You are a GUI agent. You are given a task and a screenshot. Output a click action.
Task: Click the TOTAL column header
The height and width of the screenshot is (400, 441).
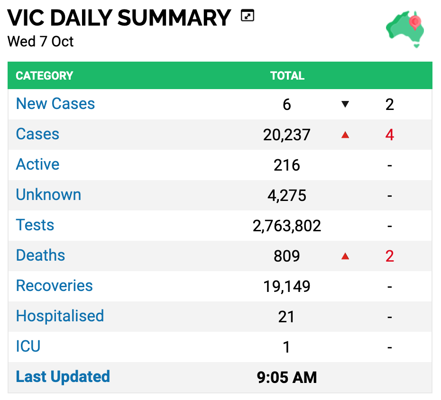pos(287,76)
